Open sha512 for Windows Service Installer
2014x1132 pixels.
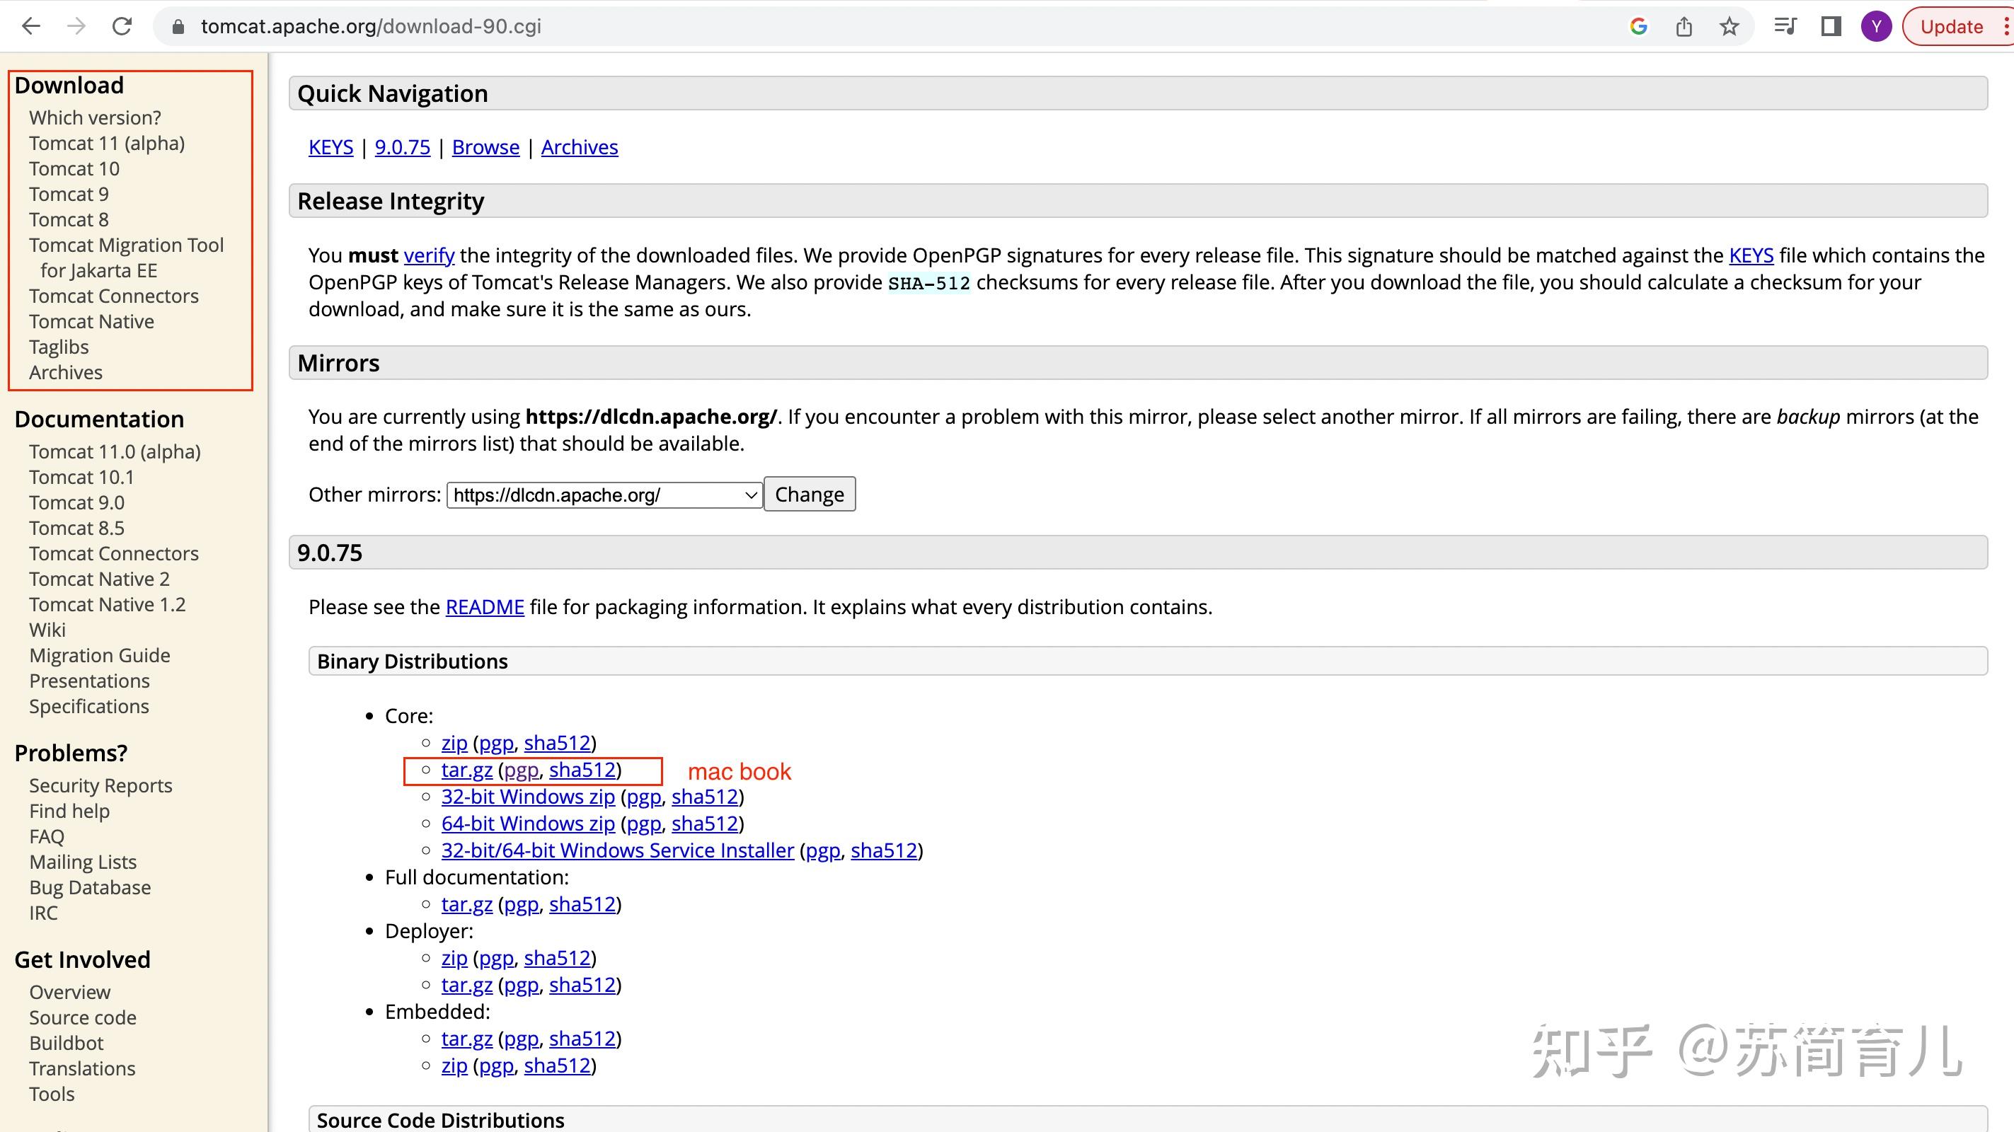[x=885, y=850]
